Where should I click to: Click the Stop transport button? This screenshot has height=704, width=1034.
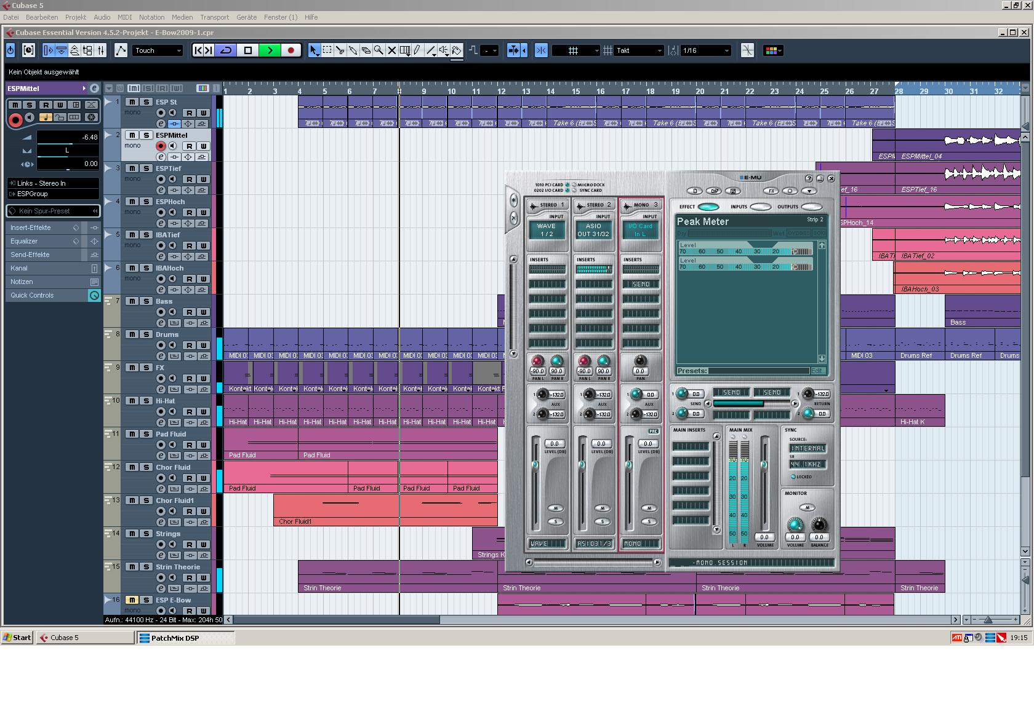[x=248, y=50]
